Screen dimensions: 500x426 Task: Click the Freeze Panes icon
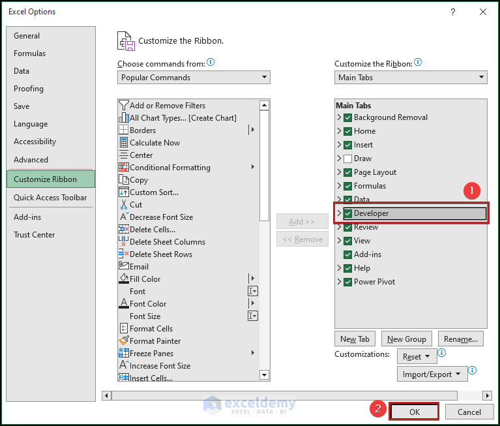(124, 353)
